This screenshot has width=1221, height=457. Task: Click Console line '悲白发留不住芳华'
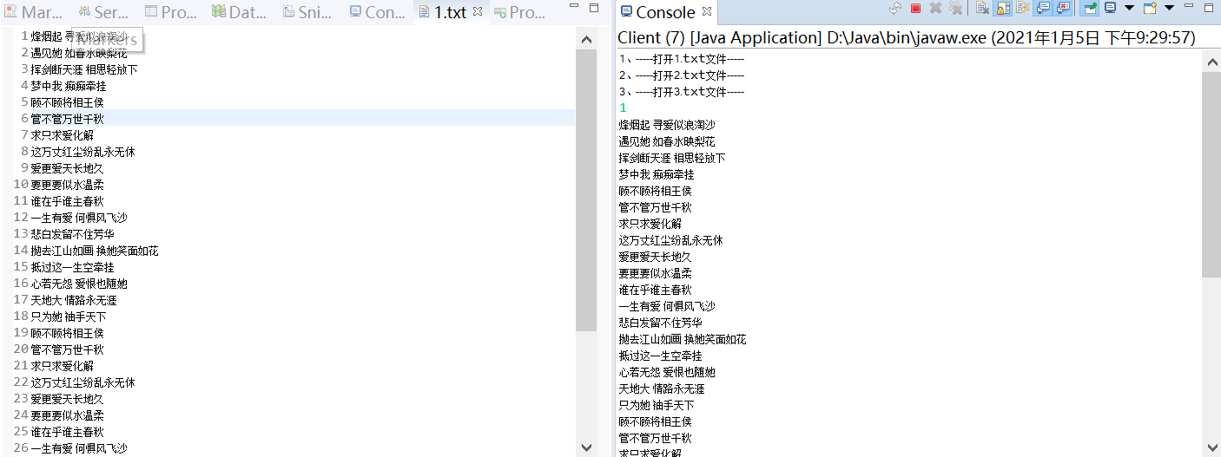661,323
